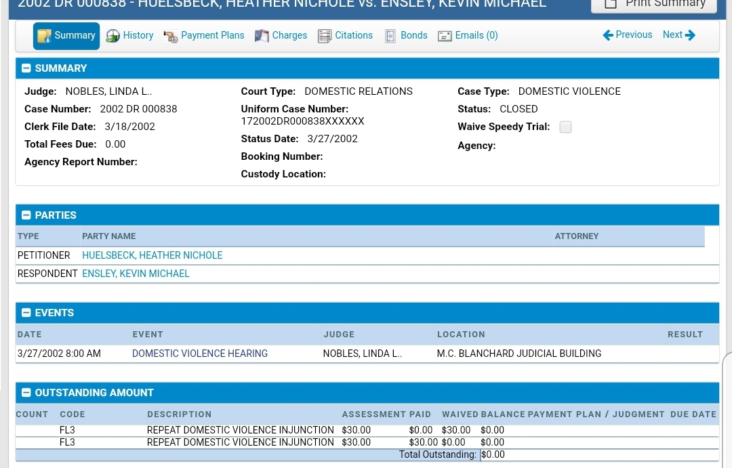Select the paid $30.00 amount
Screen dimensions: 732x468
pyautogui.click(x=424, y=442)
